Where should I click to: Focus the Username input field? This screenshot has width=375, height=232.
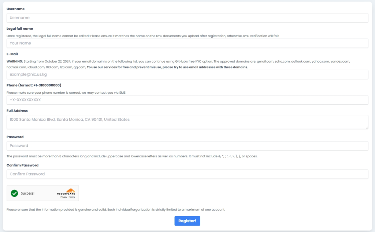tap(187, 18)
